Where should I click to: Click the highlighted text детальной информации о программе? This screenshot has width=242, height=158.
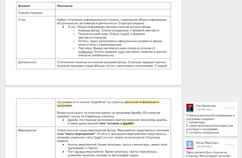(142, 102)
